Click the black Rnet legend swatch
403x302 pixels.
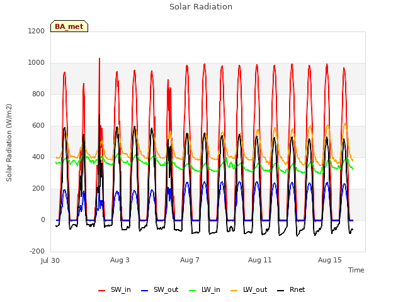(x=281, y=291)
